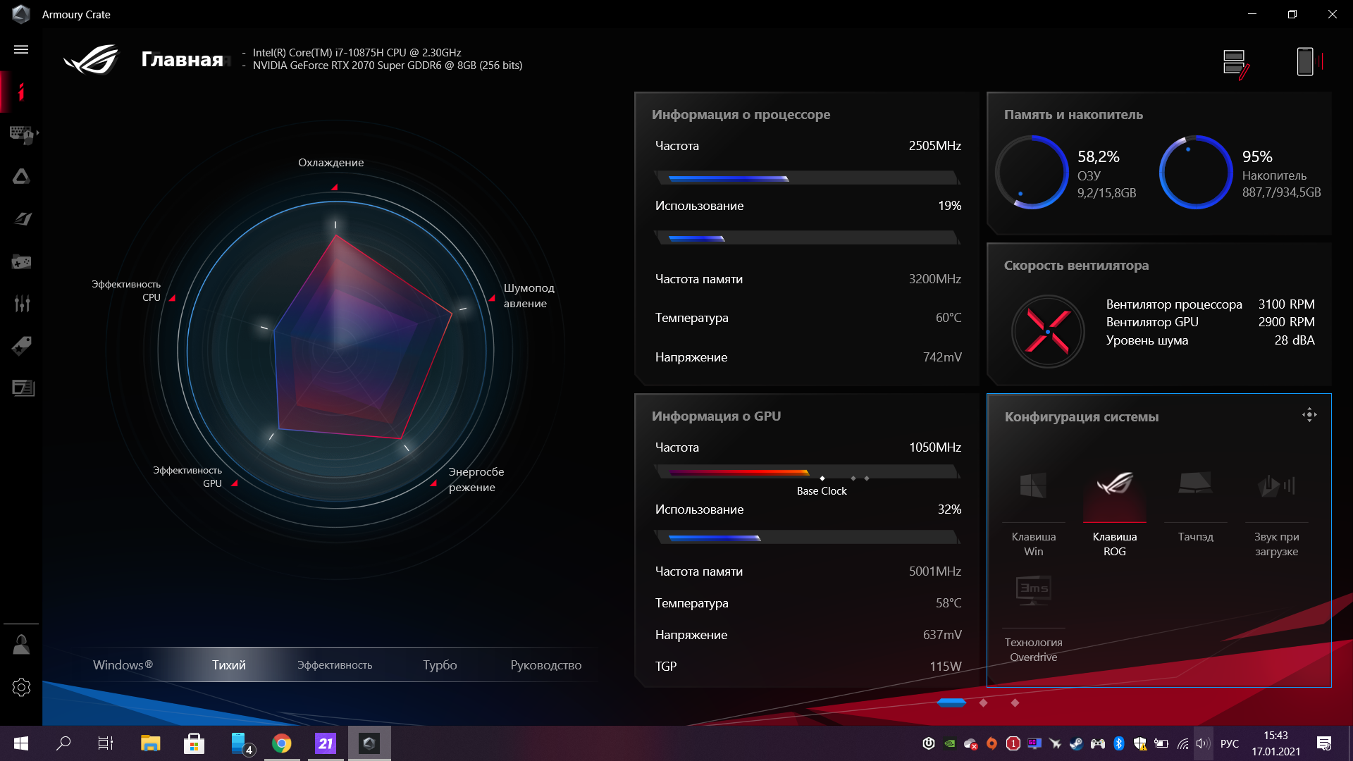Toggle the Клавиша Win option
Viewport: 1353px width, 761px height.
1034,514
